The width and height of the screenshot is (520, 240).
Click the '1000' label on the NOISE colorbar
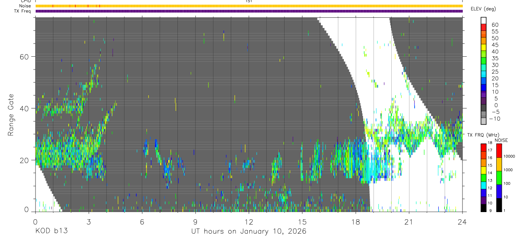tap(509, 170)
